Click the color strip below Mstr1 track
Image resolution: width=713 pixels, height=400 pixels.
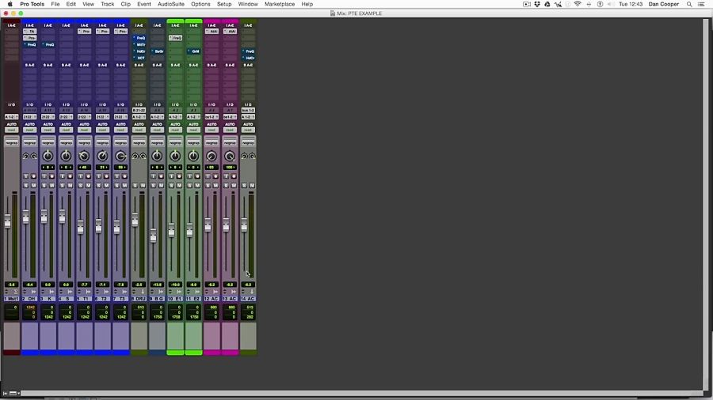coord(11,352)
